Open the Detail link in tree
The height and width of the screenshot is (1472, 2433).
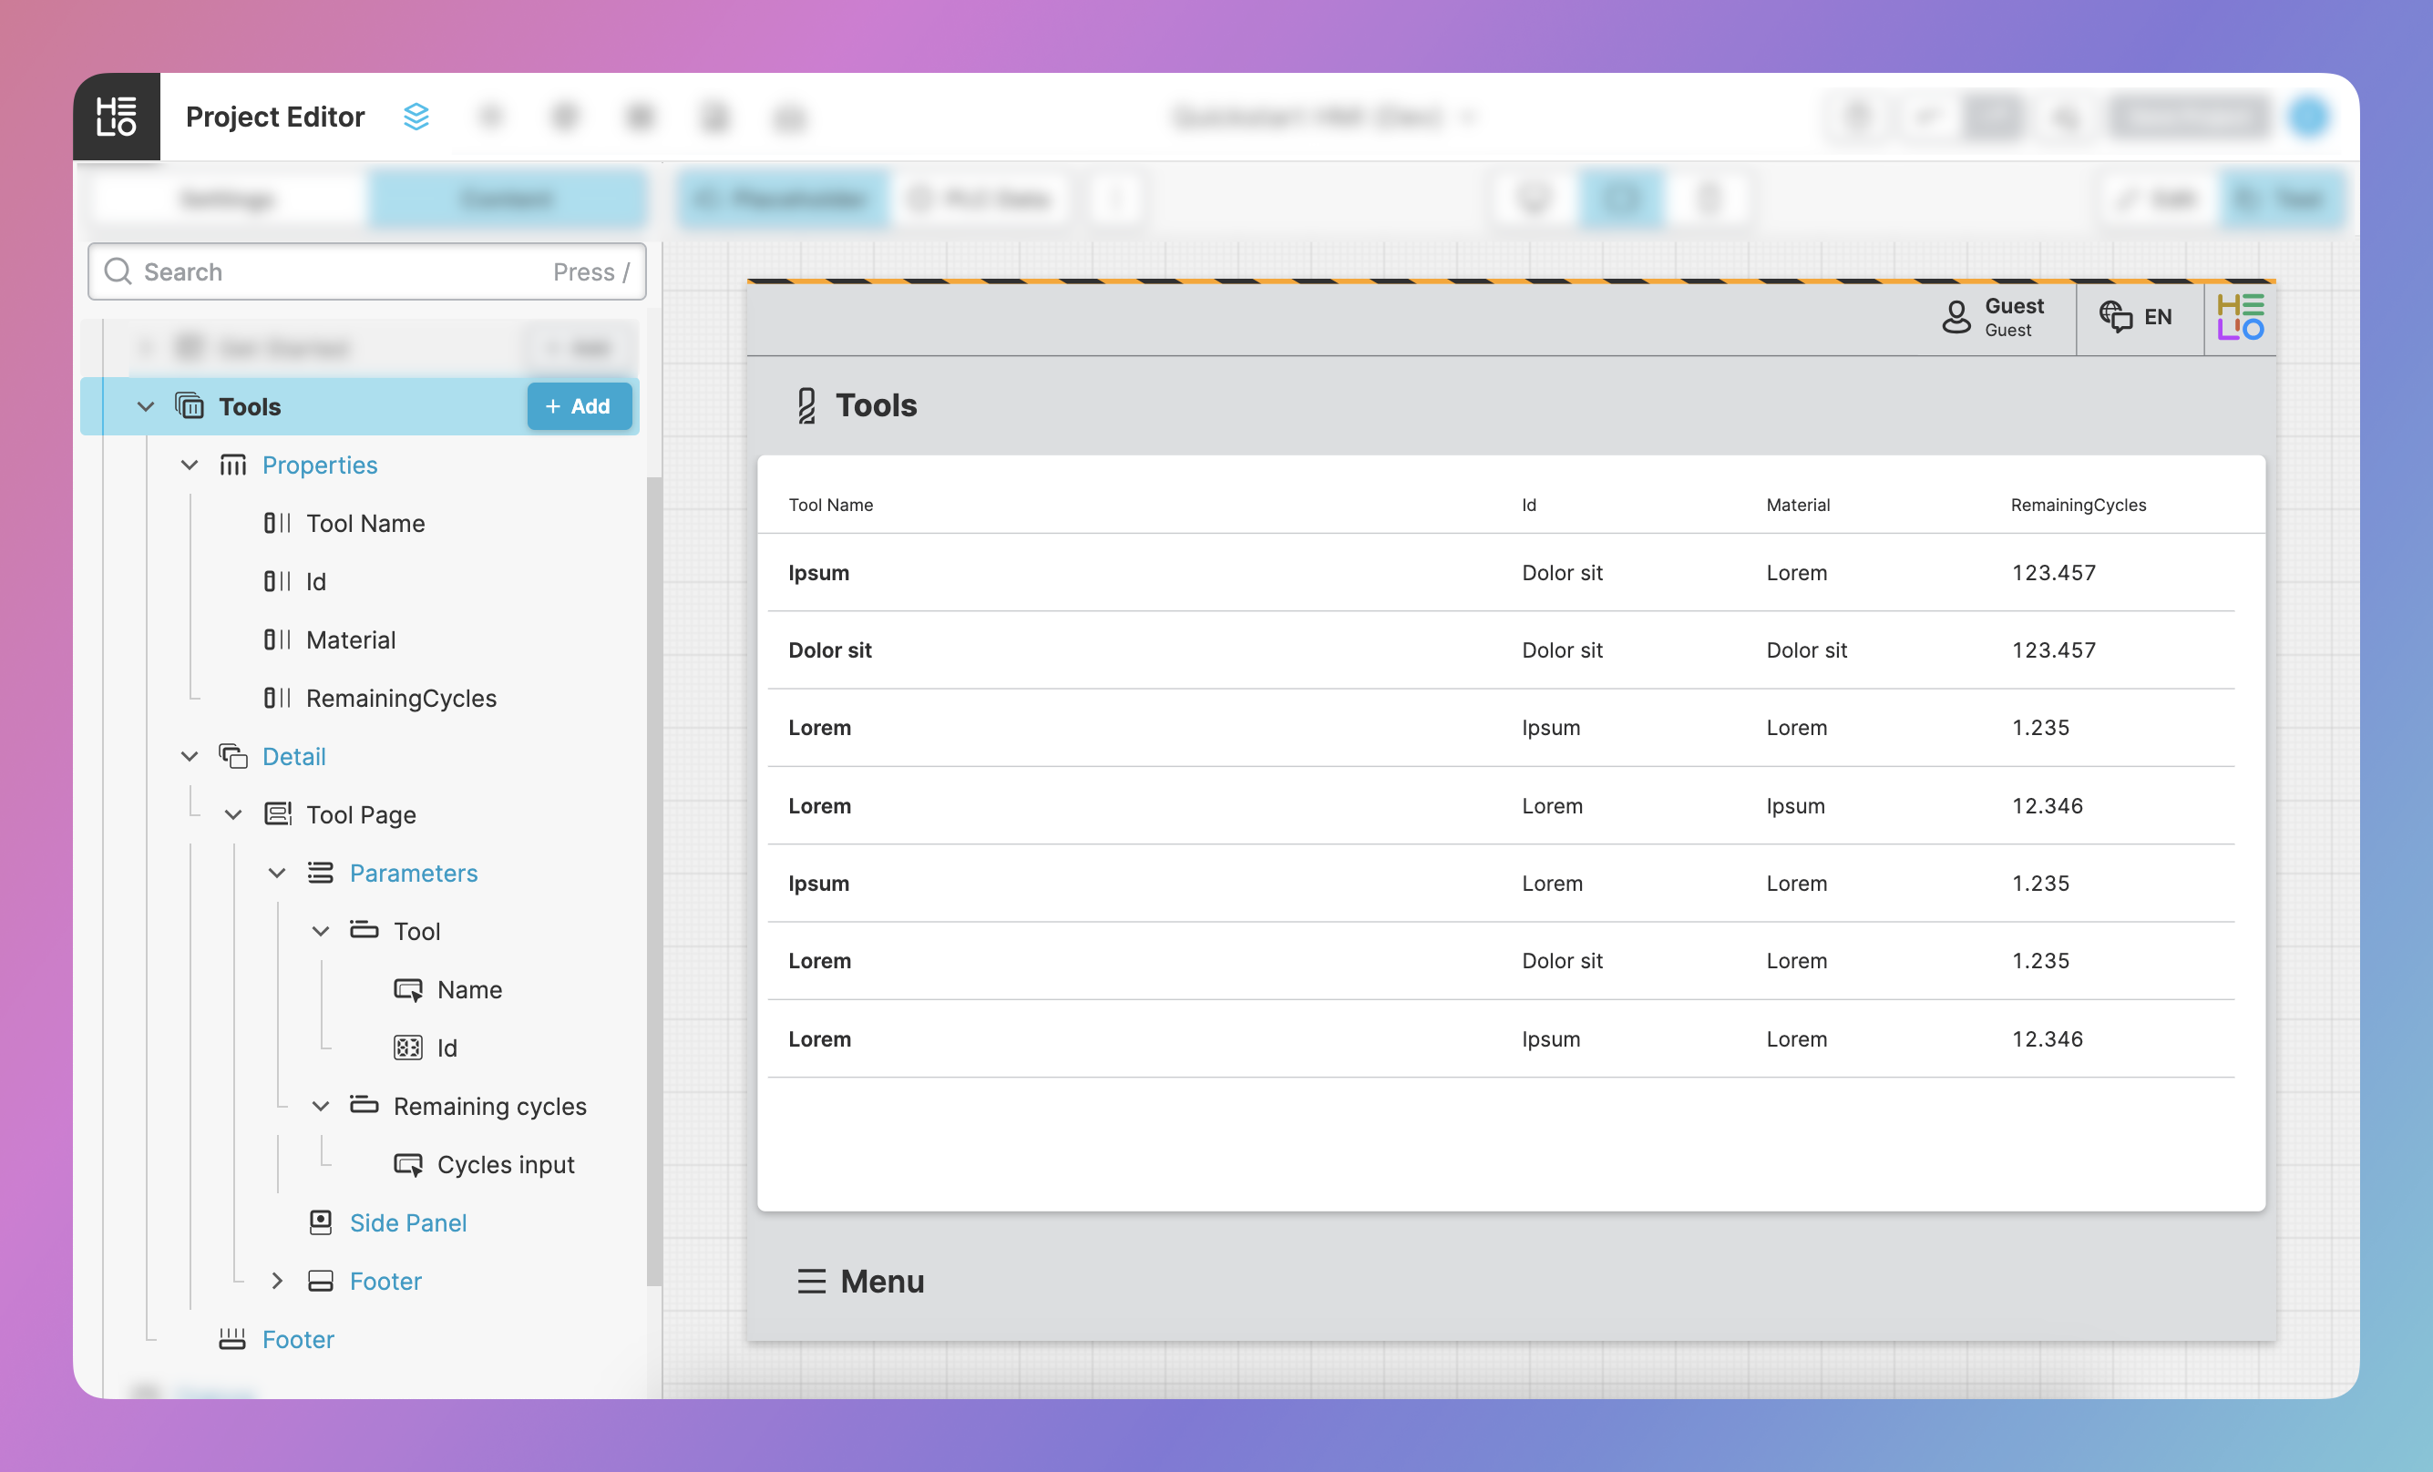coord(293,756)
